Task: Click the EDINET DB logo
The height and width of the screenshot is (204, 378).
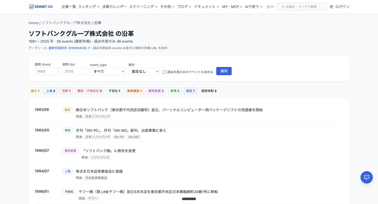Action: click(x=41, y=7)
